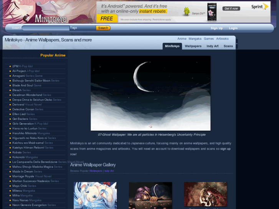Open Girls Generation entry
The height and width of the screenshot is (209, 279).
pos(23,124)
